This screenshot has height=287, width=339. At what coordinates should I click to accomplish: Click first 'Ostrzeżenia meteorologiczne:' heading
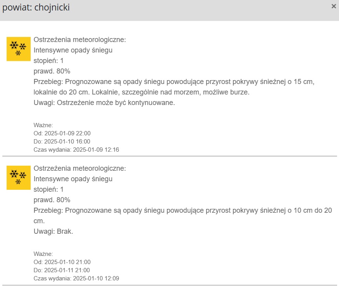point(80,40)
